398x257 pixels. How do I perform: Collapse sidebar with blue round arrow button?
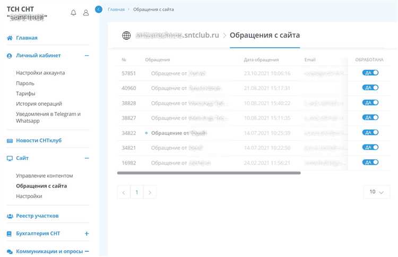[x=99, y=10]
